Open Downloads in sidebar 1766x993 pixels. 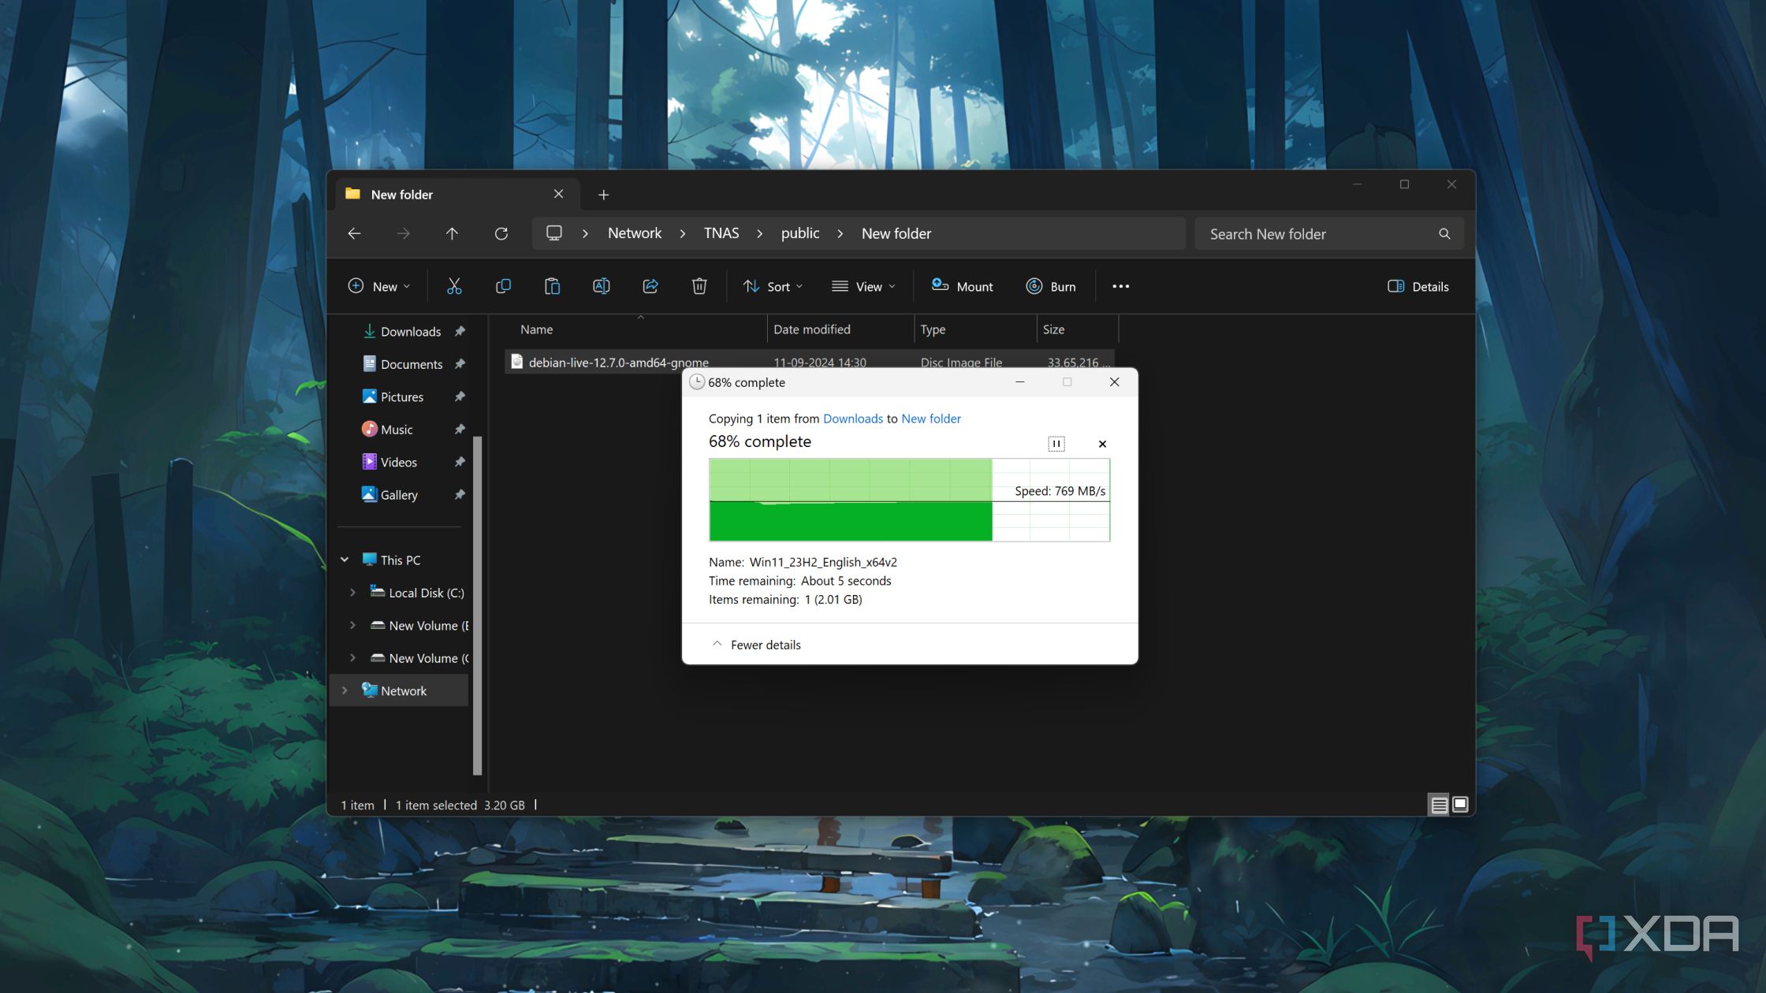(410, 331)
